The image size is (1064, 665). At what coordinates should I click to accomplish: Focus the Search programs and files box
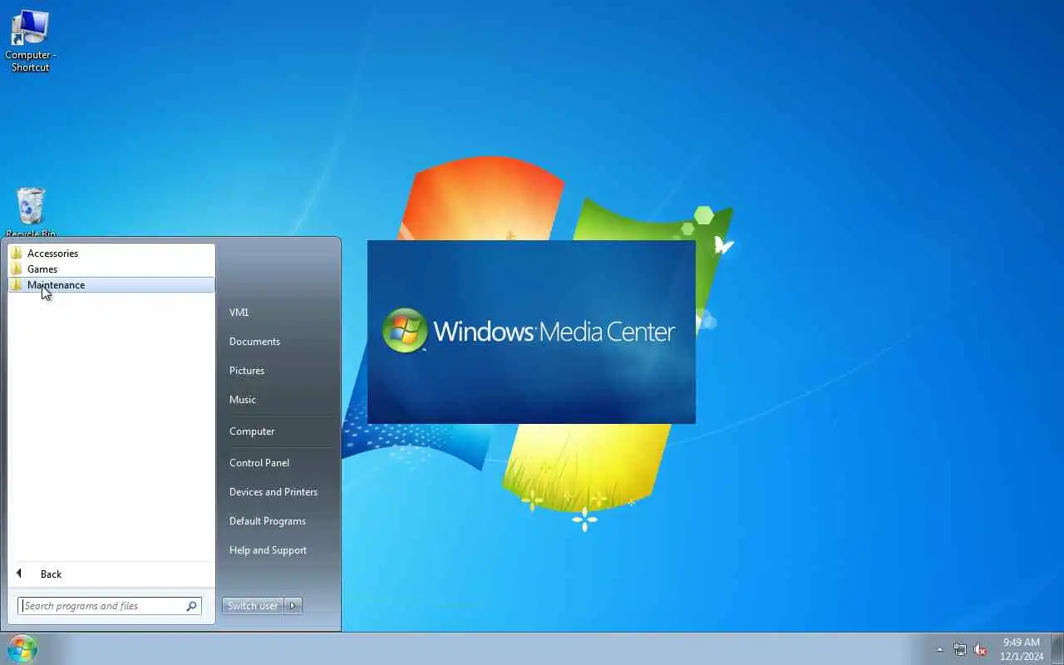coord(110,606)
